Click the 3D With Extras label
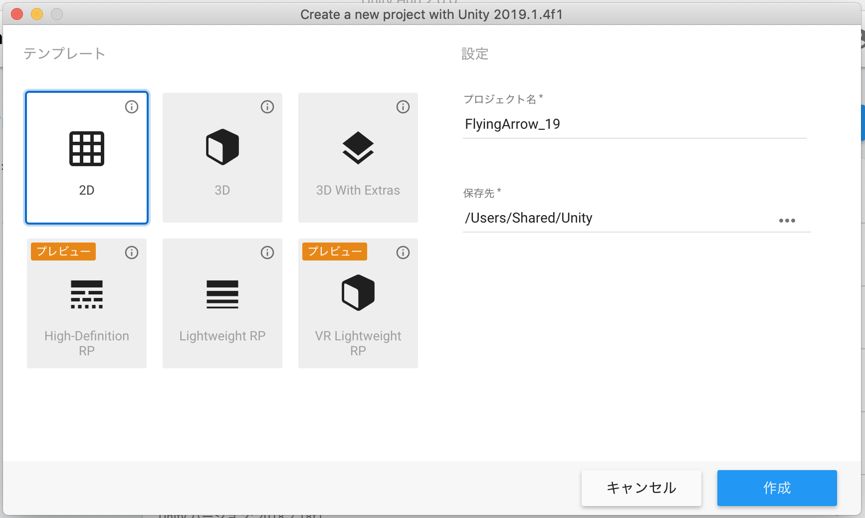Viewport: 865px width, 518px height. [358, 190]
